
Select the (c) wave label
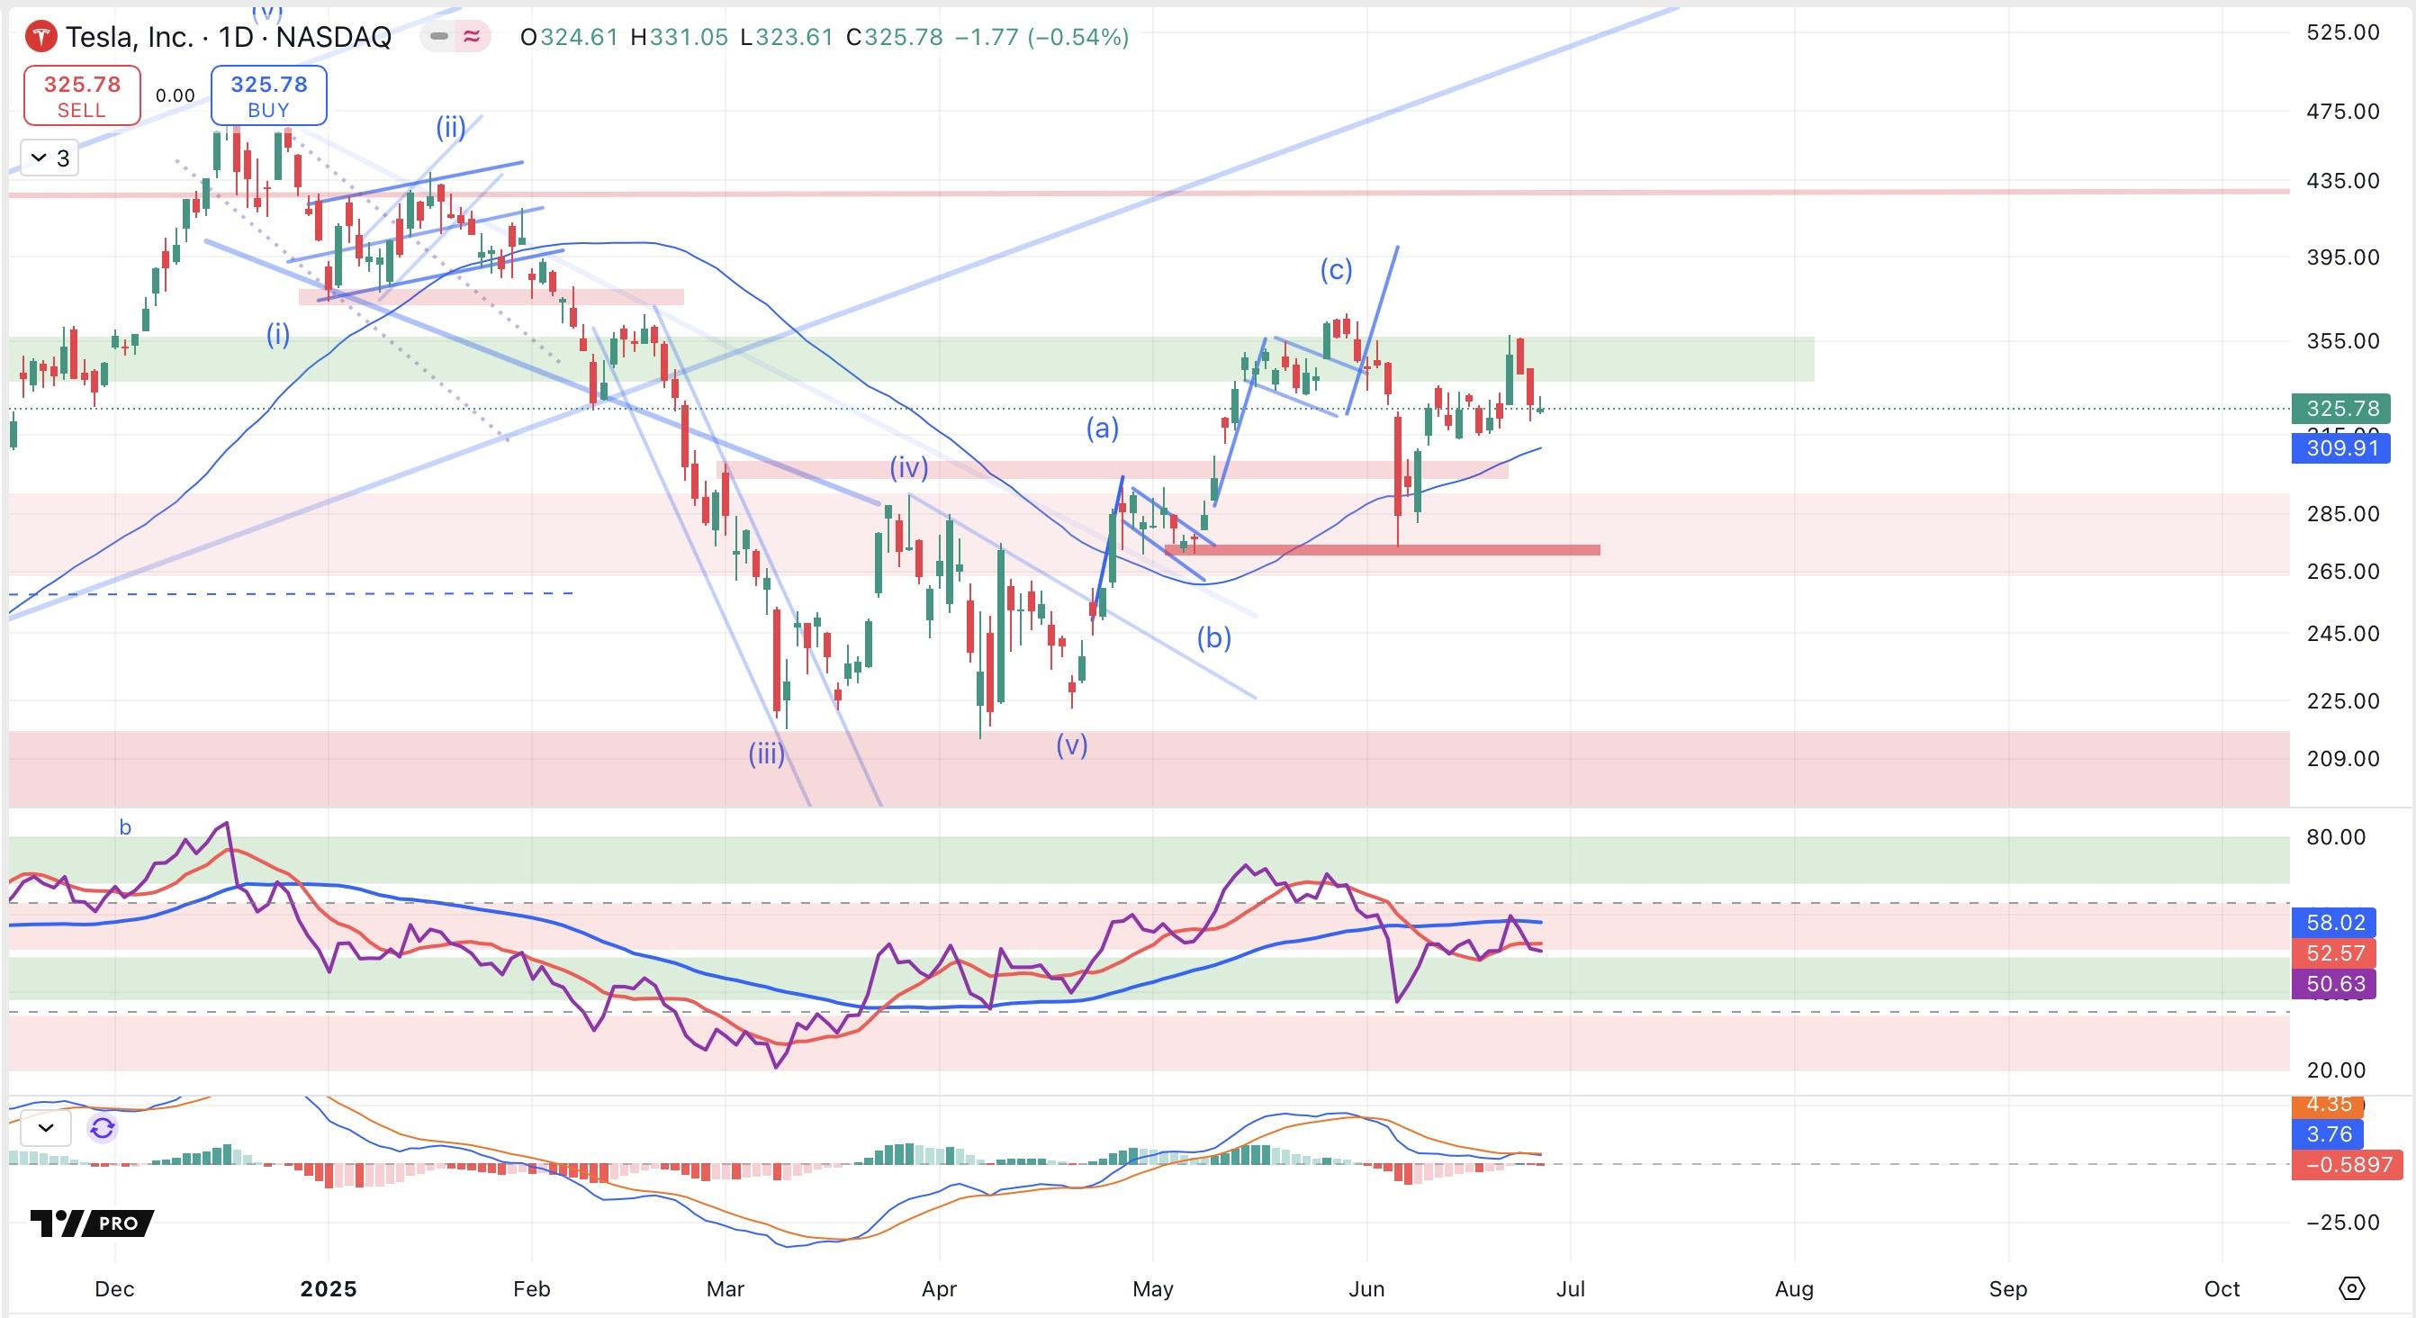click(1337, 270)
